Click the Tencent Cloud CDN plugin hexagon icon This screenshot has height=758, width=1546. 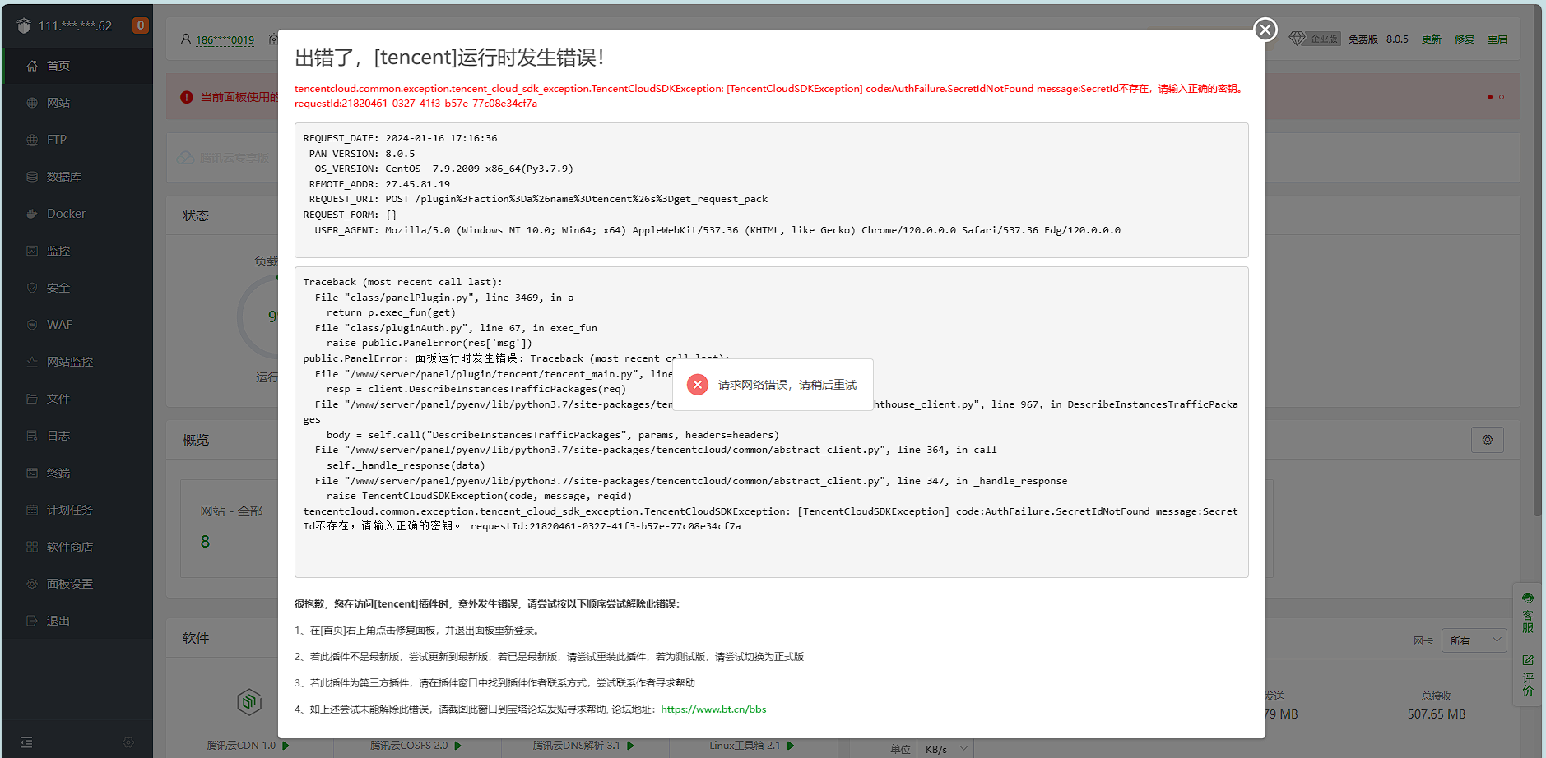pyautogui.click(x=249, y=701)
